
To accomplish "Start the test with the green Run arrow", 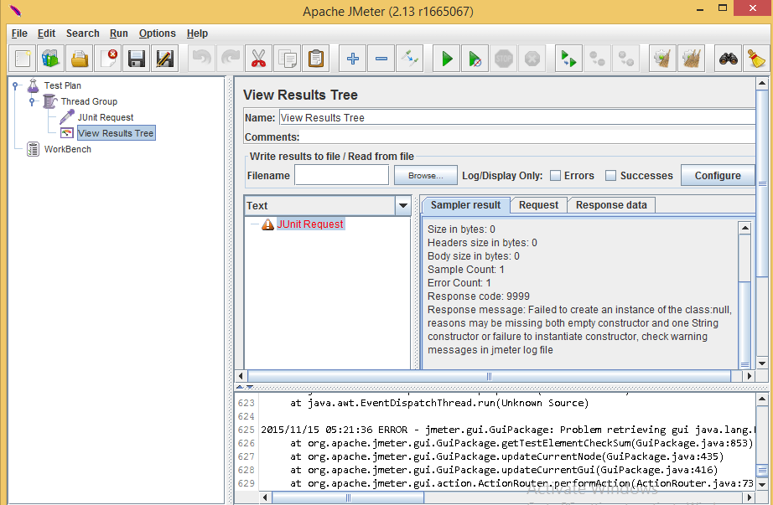I will [x=446, y=58].
